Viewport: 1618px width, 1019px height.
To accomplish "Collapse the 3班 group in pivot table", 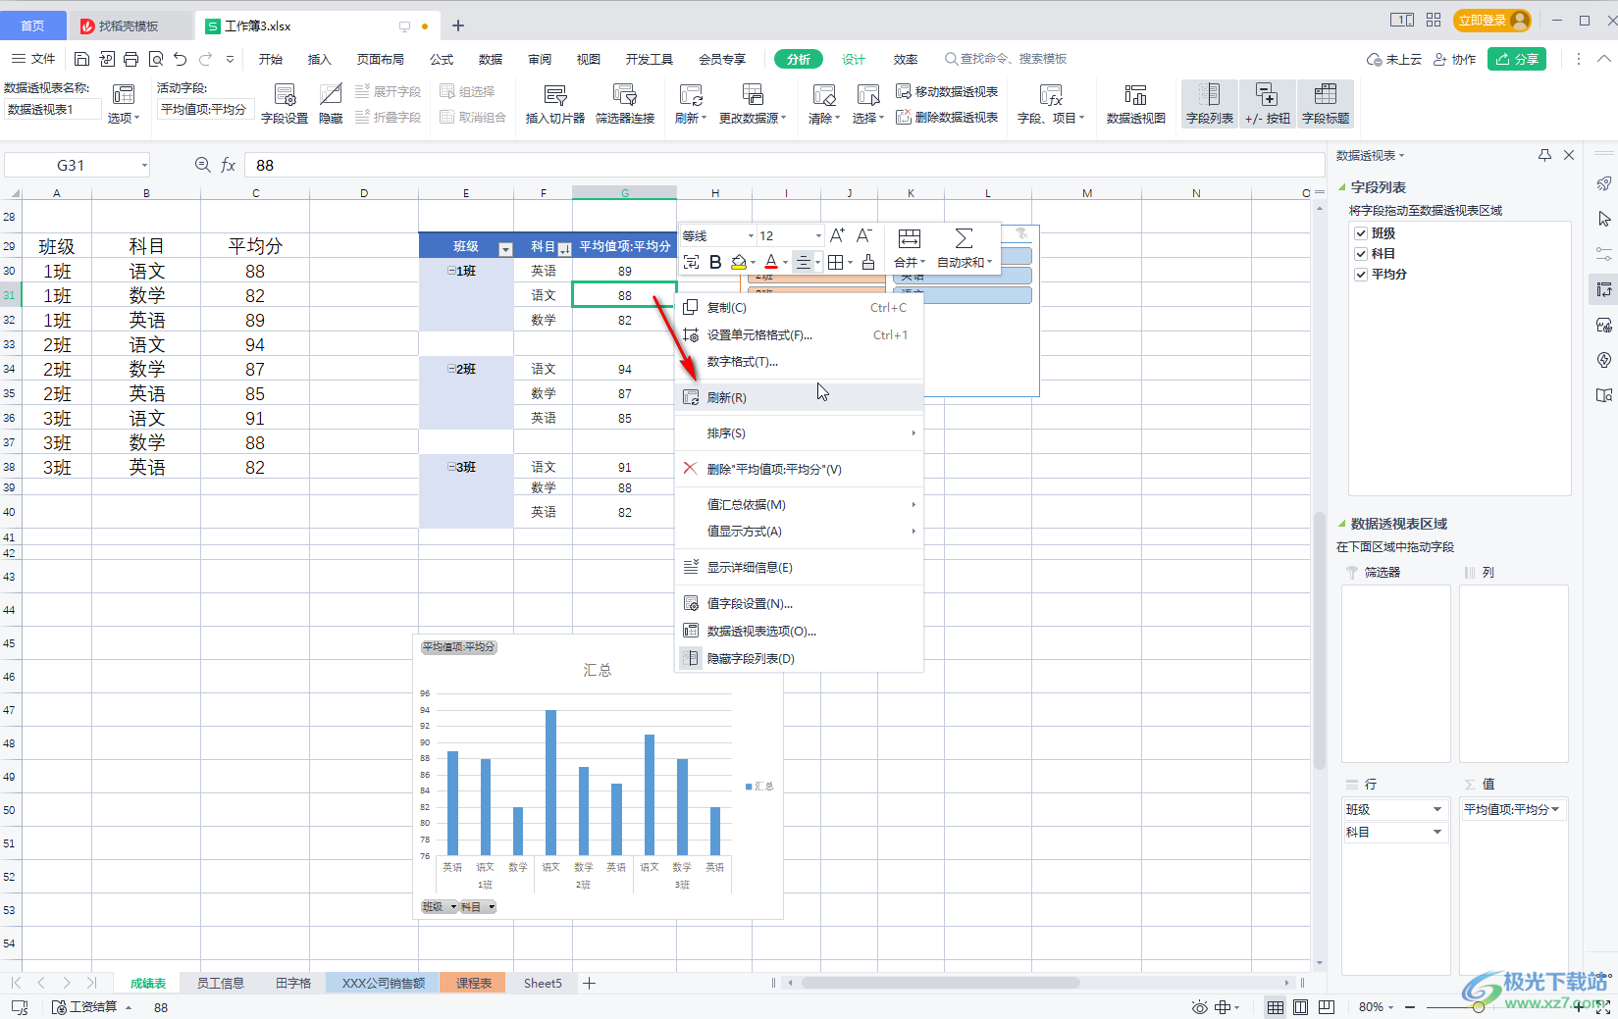I will (x=451, y=467).
